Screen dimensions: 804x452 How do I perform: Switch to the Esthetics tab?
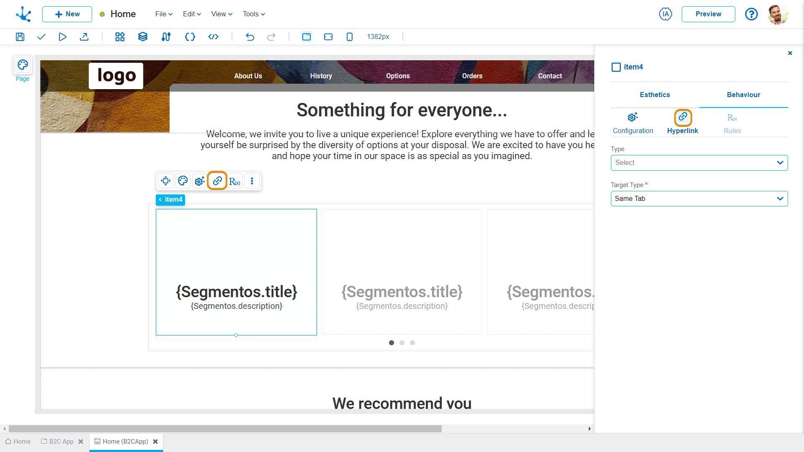655,95
